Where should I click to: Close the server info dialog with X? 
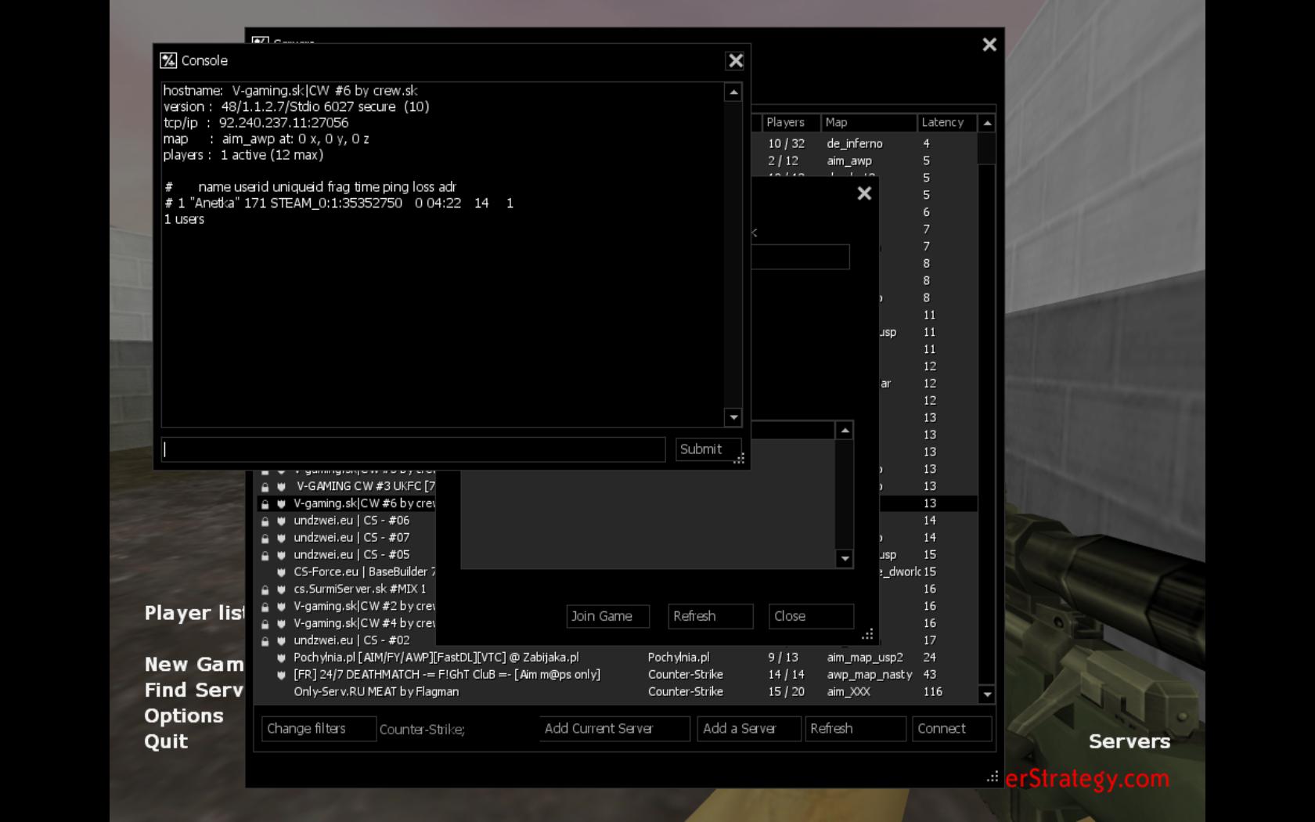pyautogui.click(x=864, y=193)
